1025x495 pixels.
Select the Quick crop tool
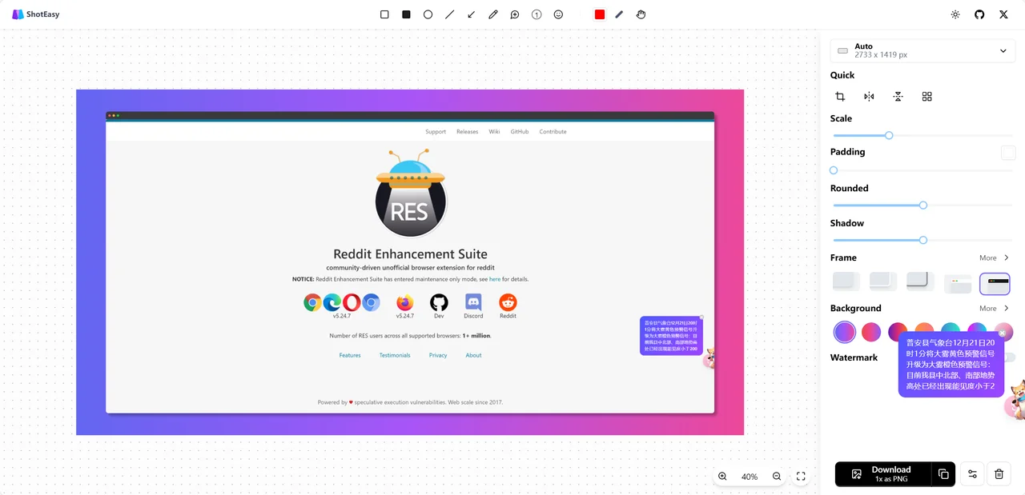(840, 96)
